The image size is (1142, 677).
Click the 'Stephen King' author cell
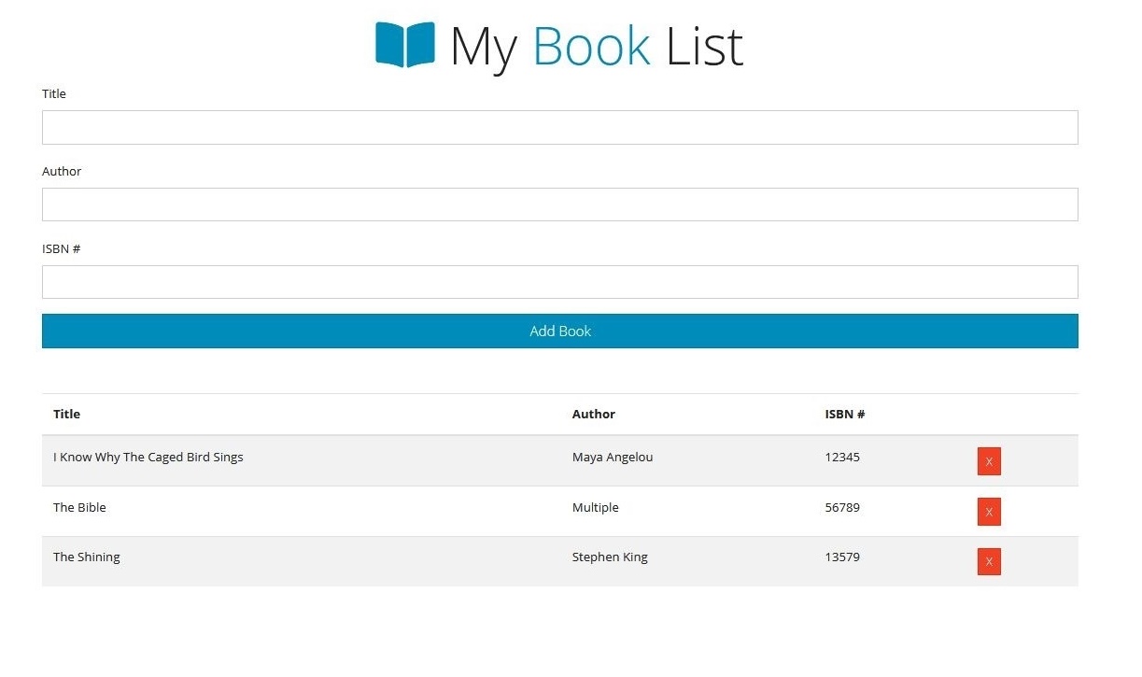(x=610, y=557)
